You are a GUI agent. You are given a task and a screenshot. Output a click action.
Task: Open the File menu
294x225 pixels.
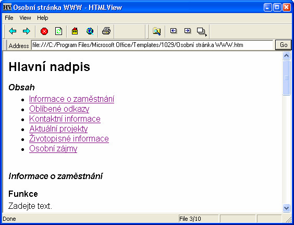[x=9, y=18]
